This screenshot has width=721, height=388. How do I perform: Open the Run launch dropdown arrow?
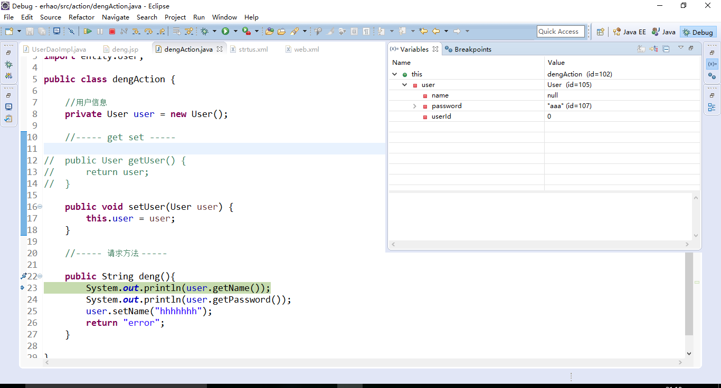(235, 32)
